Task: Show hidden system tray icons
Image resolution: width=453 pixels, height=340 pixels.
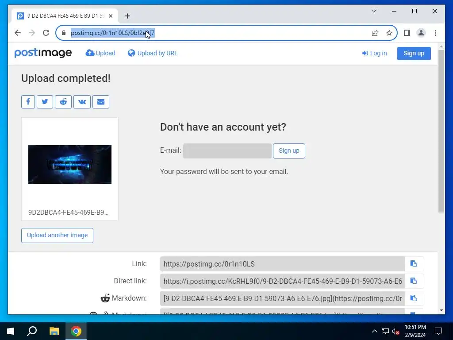Action: point(374,331)
